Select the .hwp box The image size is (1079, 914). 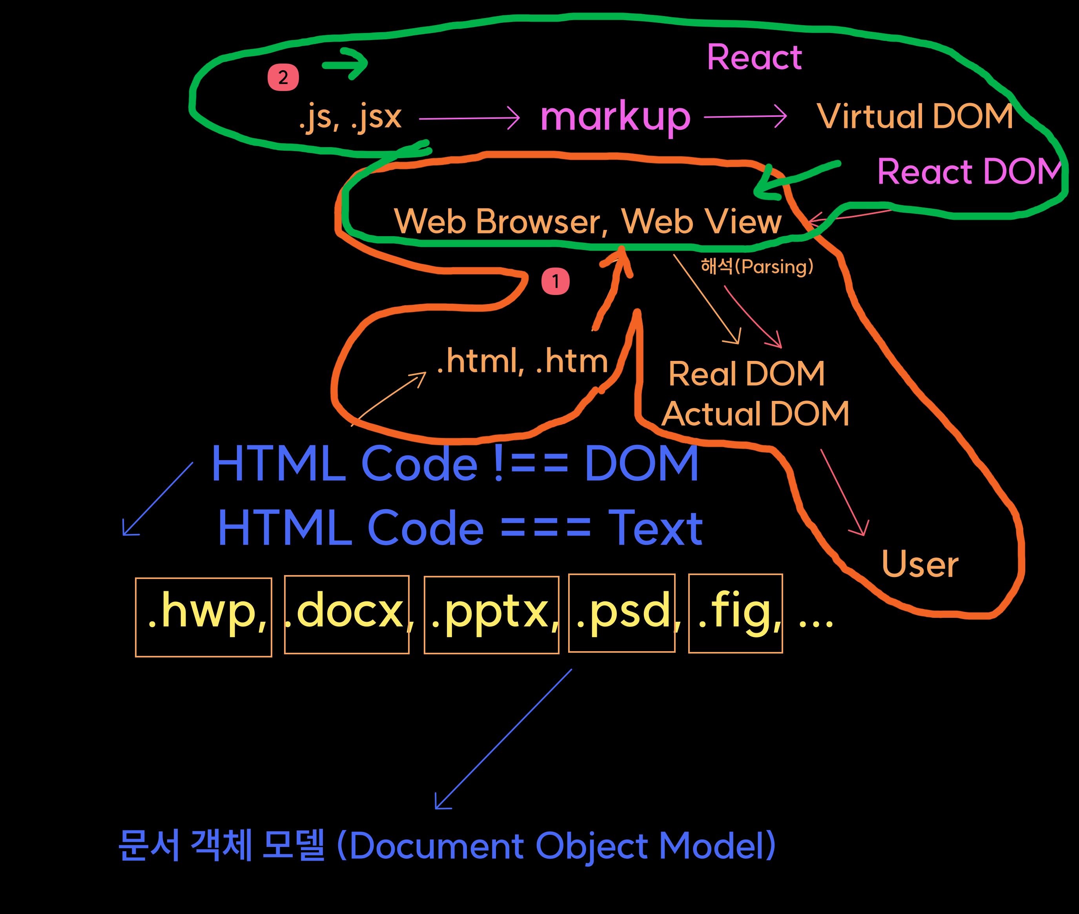point(204,617)
